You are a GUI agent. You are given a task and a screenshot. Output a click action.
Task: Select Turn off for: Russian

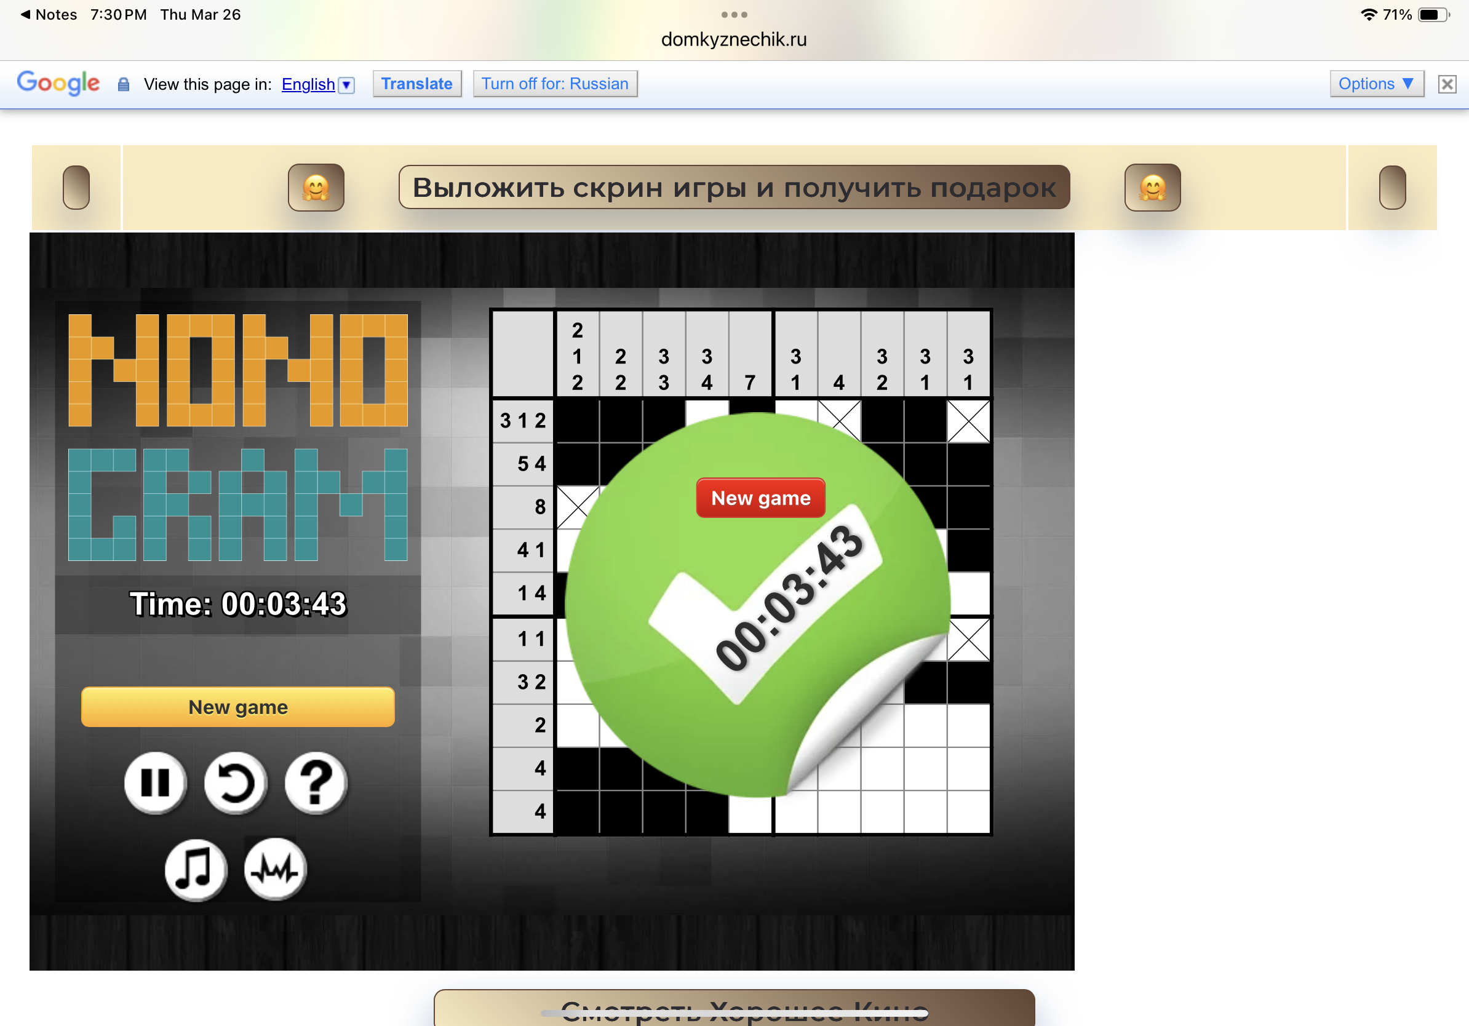(554, 84)
